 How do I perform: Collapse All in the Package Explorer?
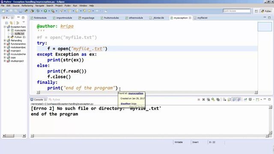click(x=6, y=23)
